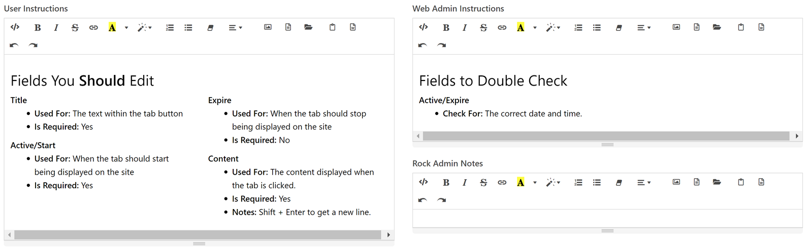Screen dimensions: 812x247
Task: Undo in Rock Admin Notes editor
Action: 423,200
